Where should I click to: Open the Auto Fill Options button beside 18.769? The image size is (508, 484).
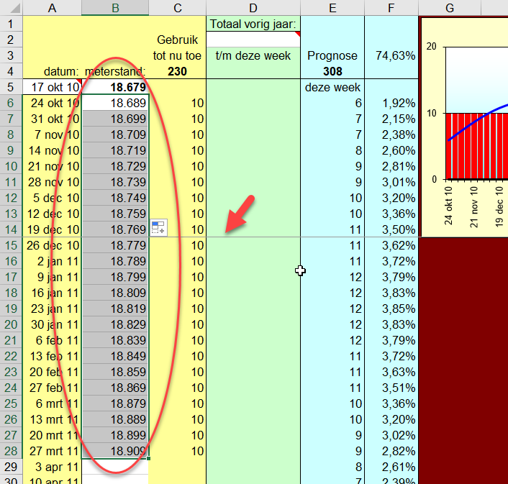coord(158,227)
